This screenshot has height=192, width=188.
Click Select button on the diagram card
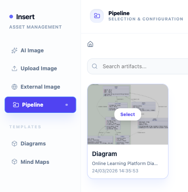point(128,114)
